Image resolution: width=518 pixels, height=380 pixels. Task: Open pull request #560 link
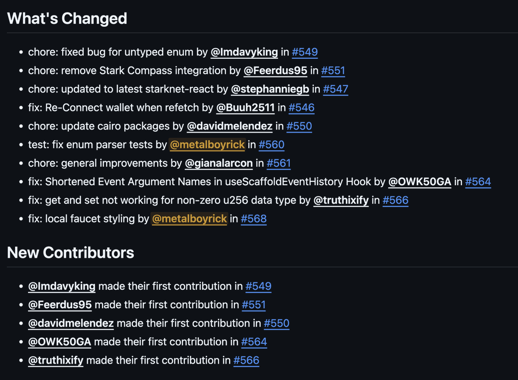pyautogui.click(x=272, y=145)
